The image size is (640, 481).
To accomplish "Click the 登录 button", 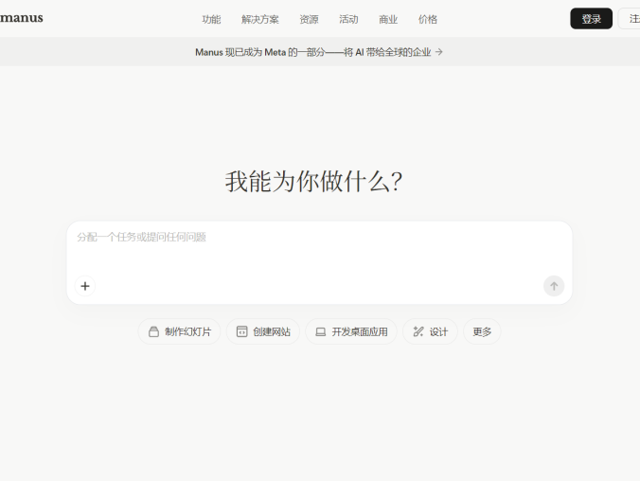I will point(591,18).
